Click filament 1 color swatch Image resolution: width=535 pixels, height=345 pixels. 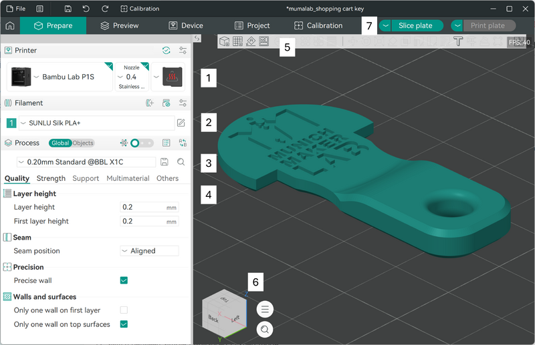coord(11,123)
